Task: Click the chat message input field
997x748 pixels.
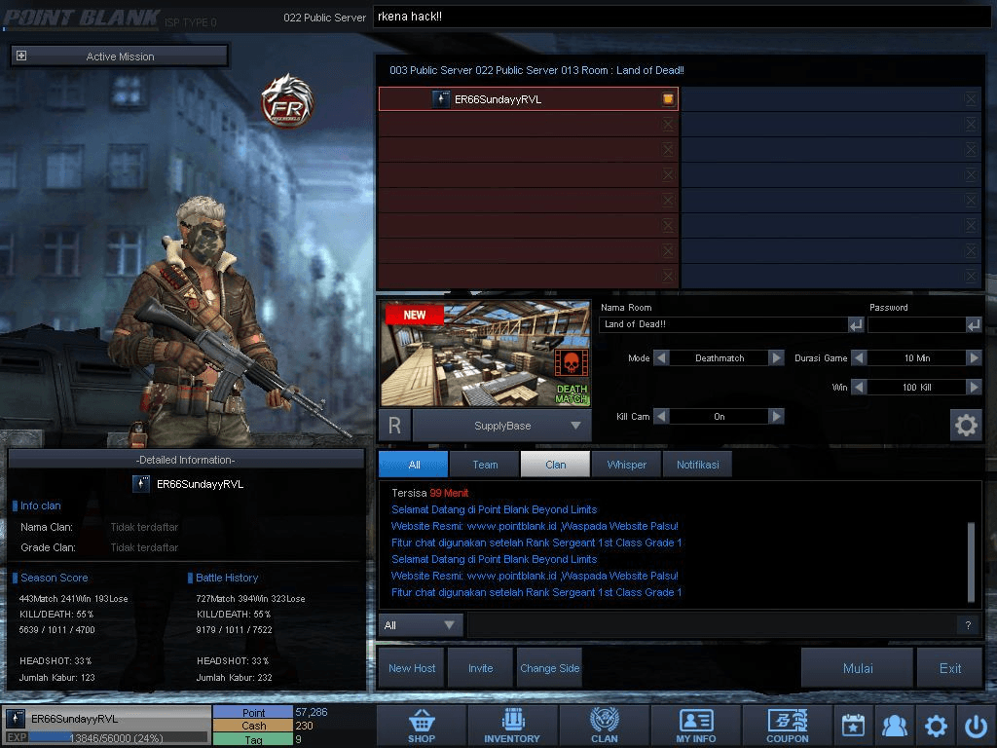Action: [712, 625]
